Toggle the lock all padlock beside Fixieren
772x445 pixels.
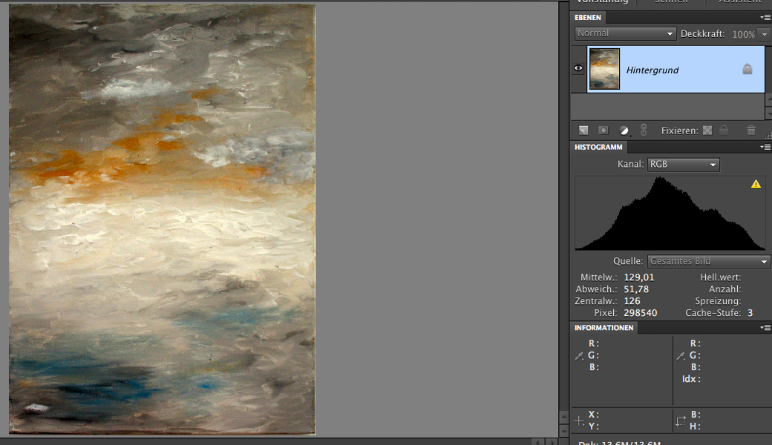724,130
